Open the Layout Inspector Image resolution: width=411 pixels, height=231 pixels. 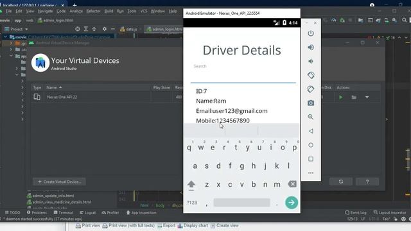[390, 212]
